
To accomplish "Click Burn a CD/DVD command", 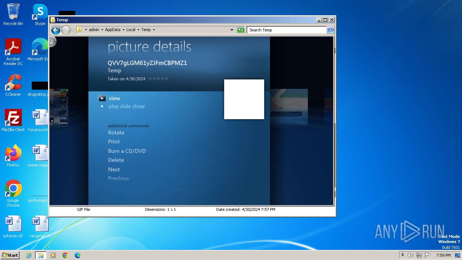I will (127, 151).
